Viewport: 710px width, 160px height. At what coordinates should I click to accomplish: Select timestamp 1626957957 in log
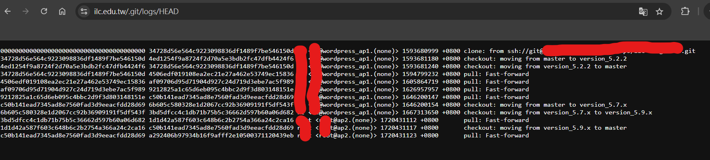coord(420,89)
